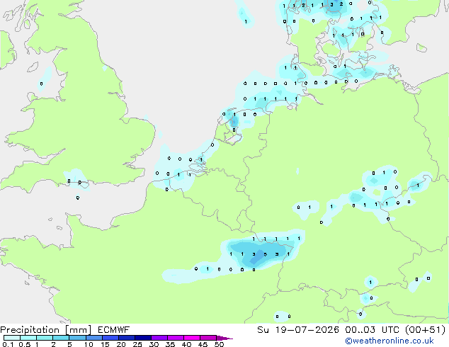Select the 10–15 mm blue legend segment
This screenshot has height=347, width=449.
click(94, 338)
